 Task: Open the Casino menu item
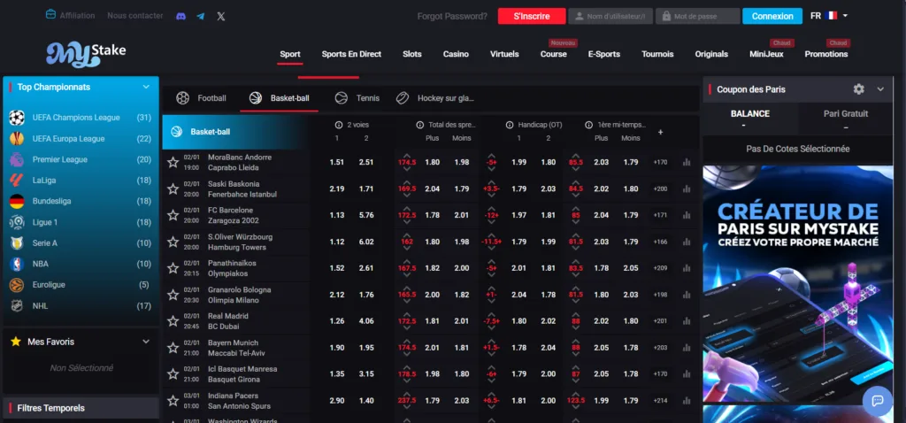click(x=456, y=54)
